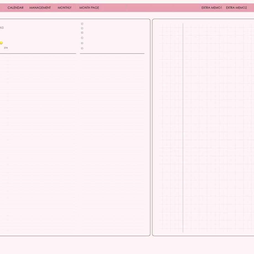
Task: Tick the fifth checkbox in the checklist column
Action: pos(82,43)
